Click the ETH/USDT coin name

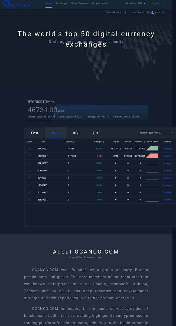[43, 156]
